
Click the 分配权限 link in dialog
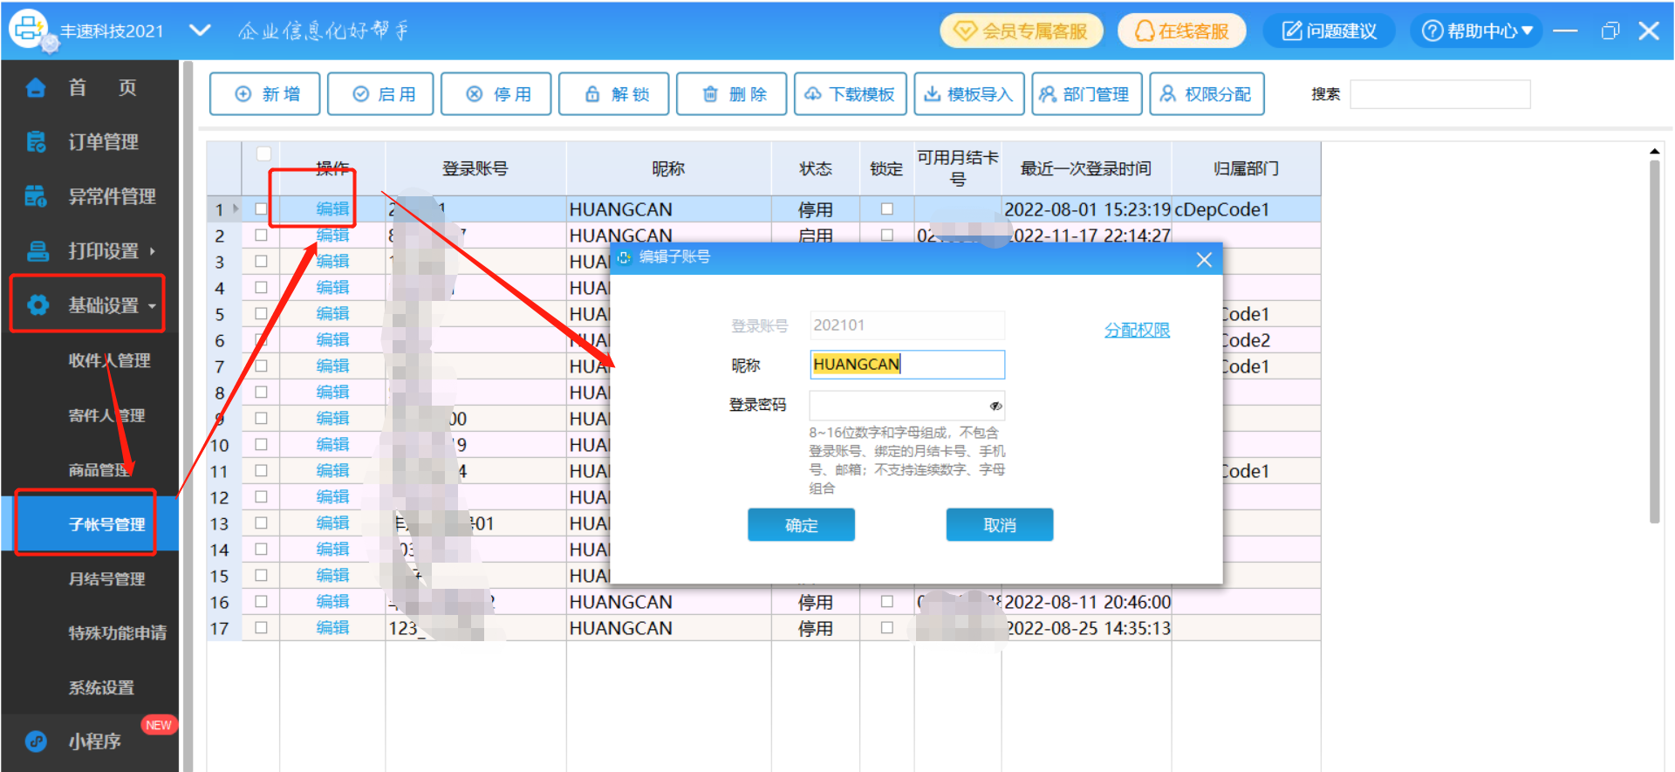tap(1137, 330)
